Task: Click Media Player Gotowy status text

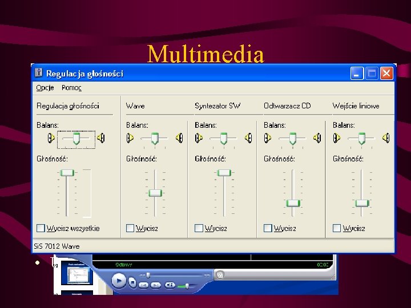Action: point(124,265)
